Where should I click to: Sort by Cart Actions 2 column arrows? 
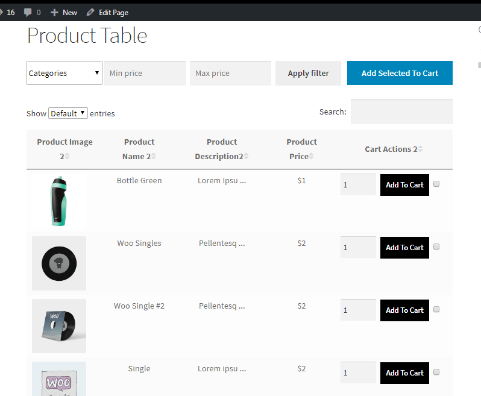click(x=420, y=149)
